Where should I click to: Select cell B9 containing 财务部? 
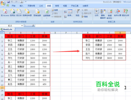[21, 71]
